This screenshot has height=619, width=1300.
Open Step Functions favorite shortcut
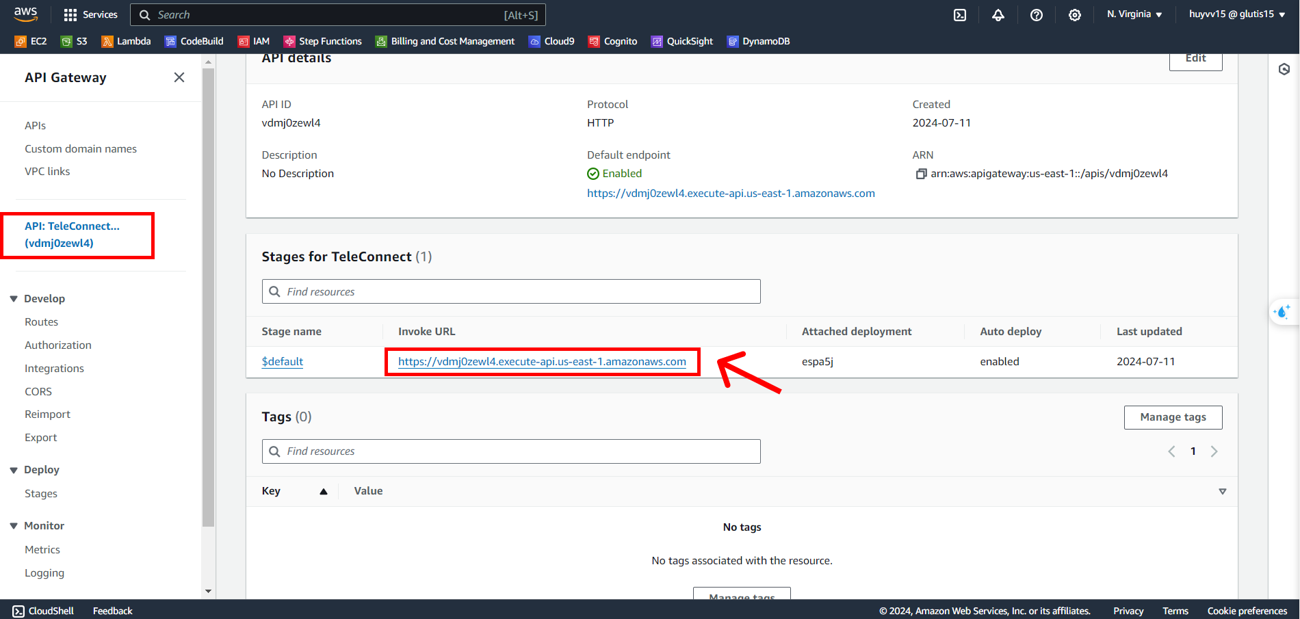pos(323,41)
